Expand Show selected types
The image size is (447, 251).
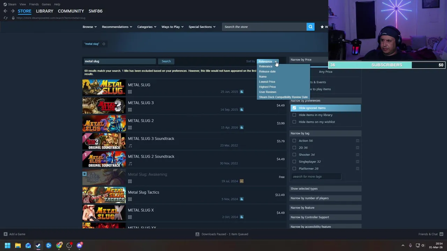pos(325,189)
